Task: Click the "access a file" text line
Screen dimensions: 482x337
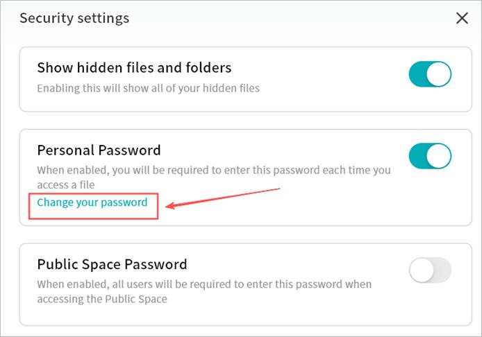Action: 65,184
